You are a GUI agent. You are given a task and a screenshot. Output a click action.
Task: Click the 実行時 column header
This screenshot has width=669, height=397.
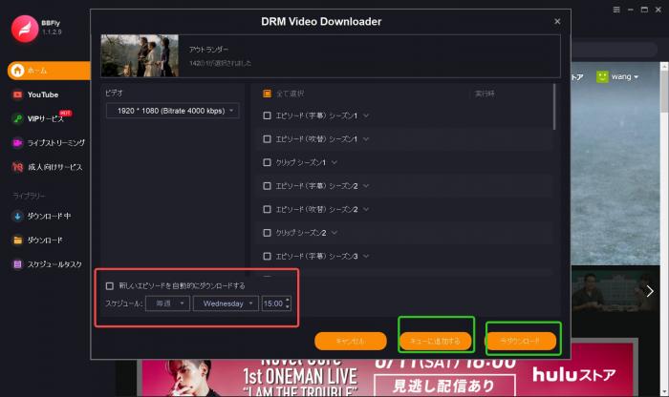(485, 94)
